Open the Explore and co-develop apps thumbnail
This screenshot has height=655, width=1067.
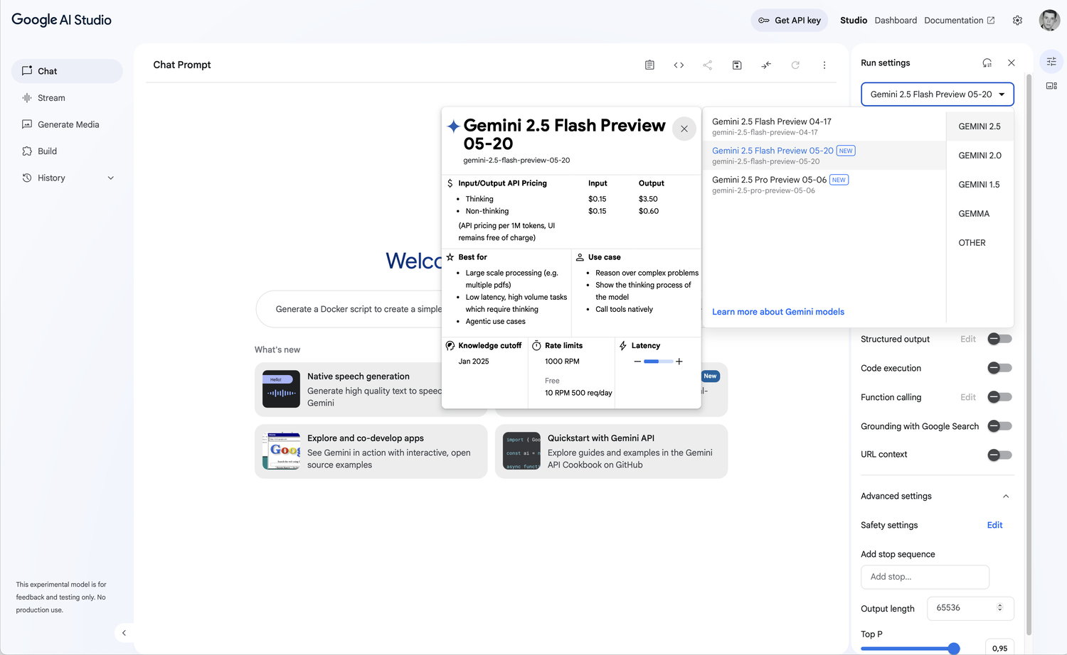(x=281, y=451)
